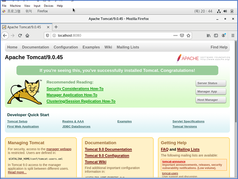238x179 pixels.
Task: Open the Realms & AAA link
Action: point(73,122)
